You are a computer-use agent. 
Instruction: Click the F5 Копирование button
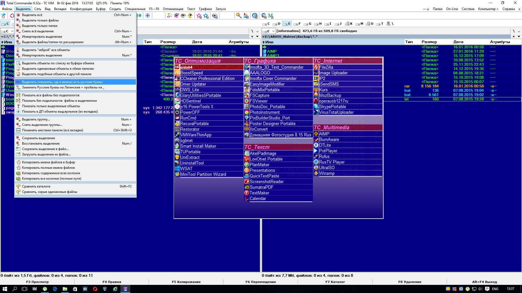pyautogui.click(x=186, y=282)
